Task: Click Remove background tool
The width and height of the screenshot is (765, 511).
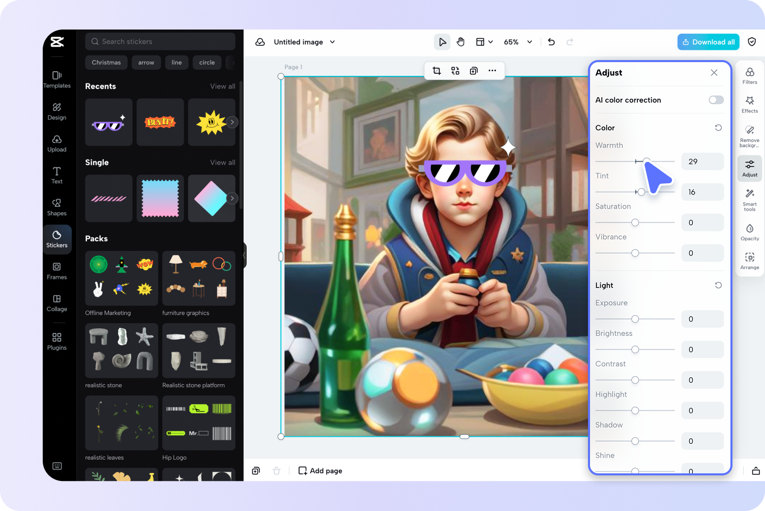Action: (x=750, y=136)
